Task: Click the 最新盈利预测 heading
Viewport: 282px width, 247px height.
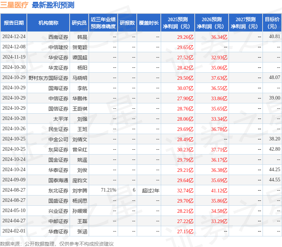Action: point(53,5)
